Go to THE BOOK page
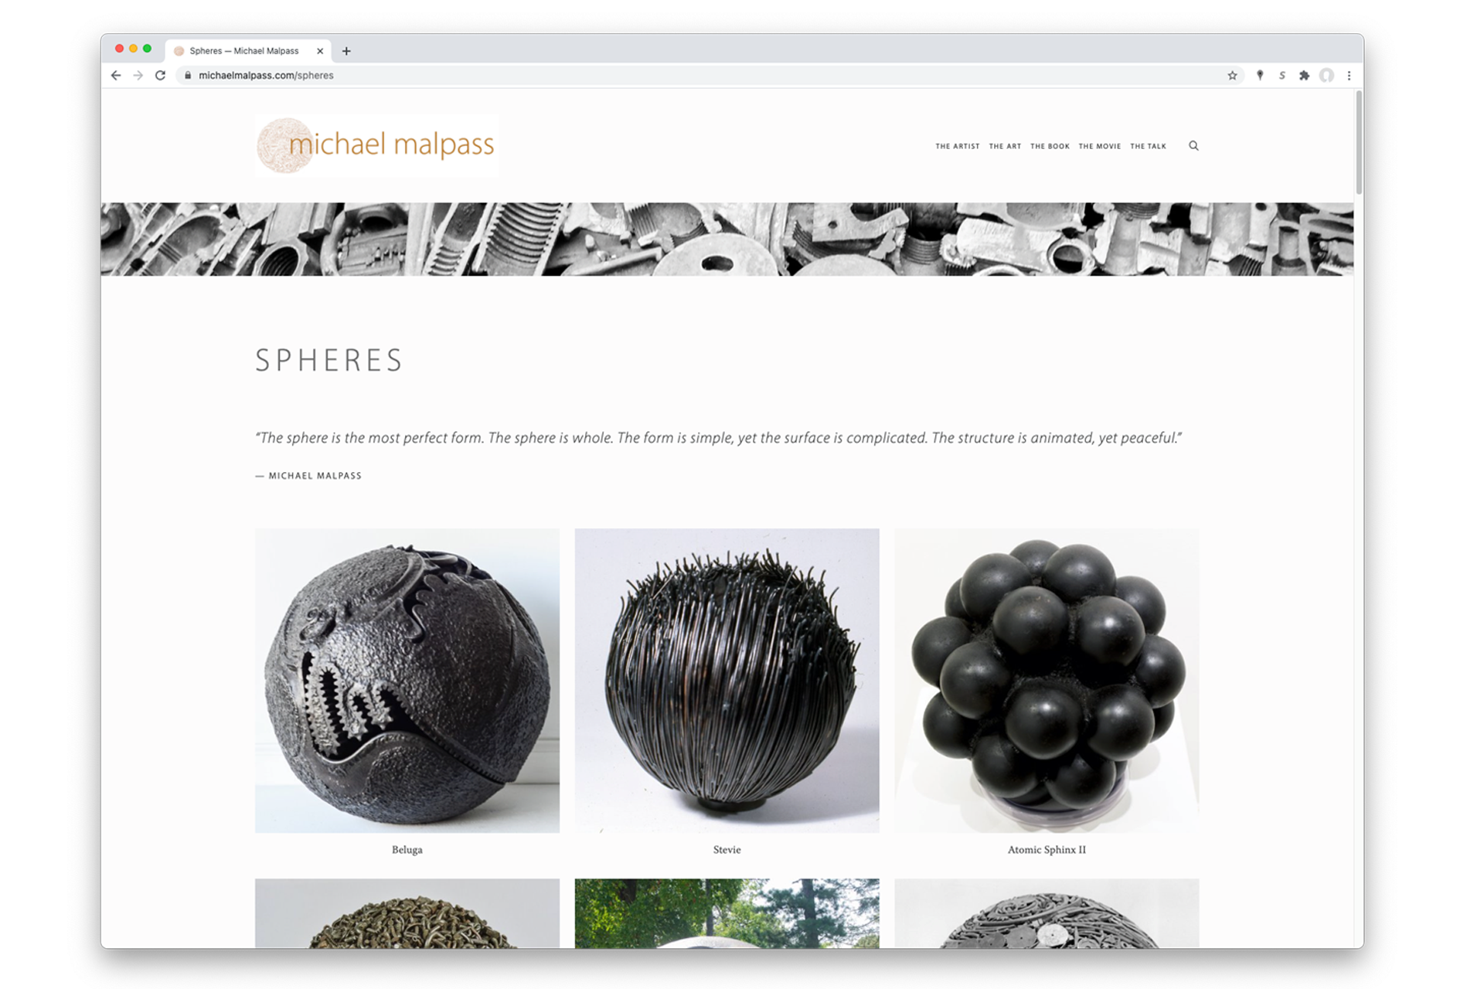Screen dimensions: 1484x989 tap(1050, 146)
